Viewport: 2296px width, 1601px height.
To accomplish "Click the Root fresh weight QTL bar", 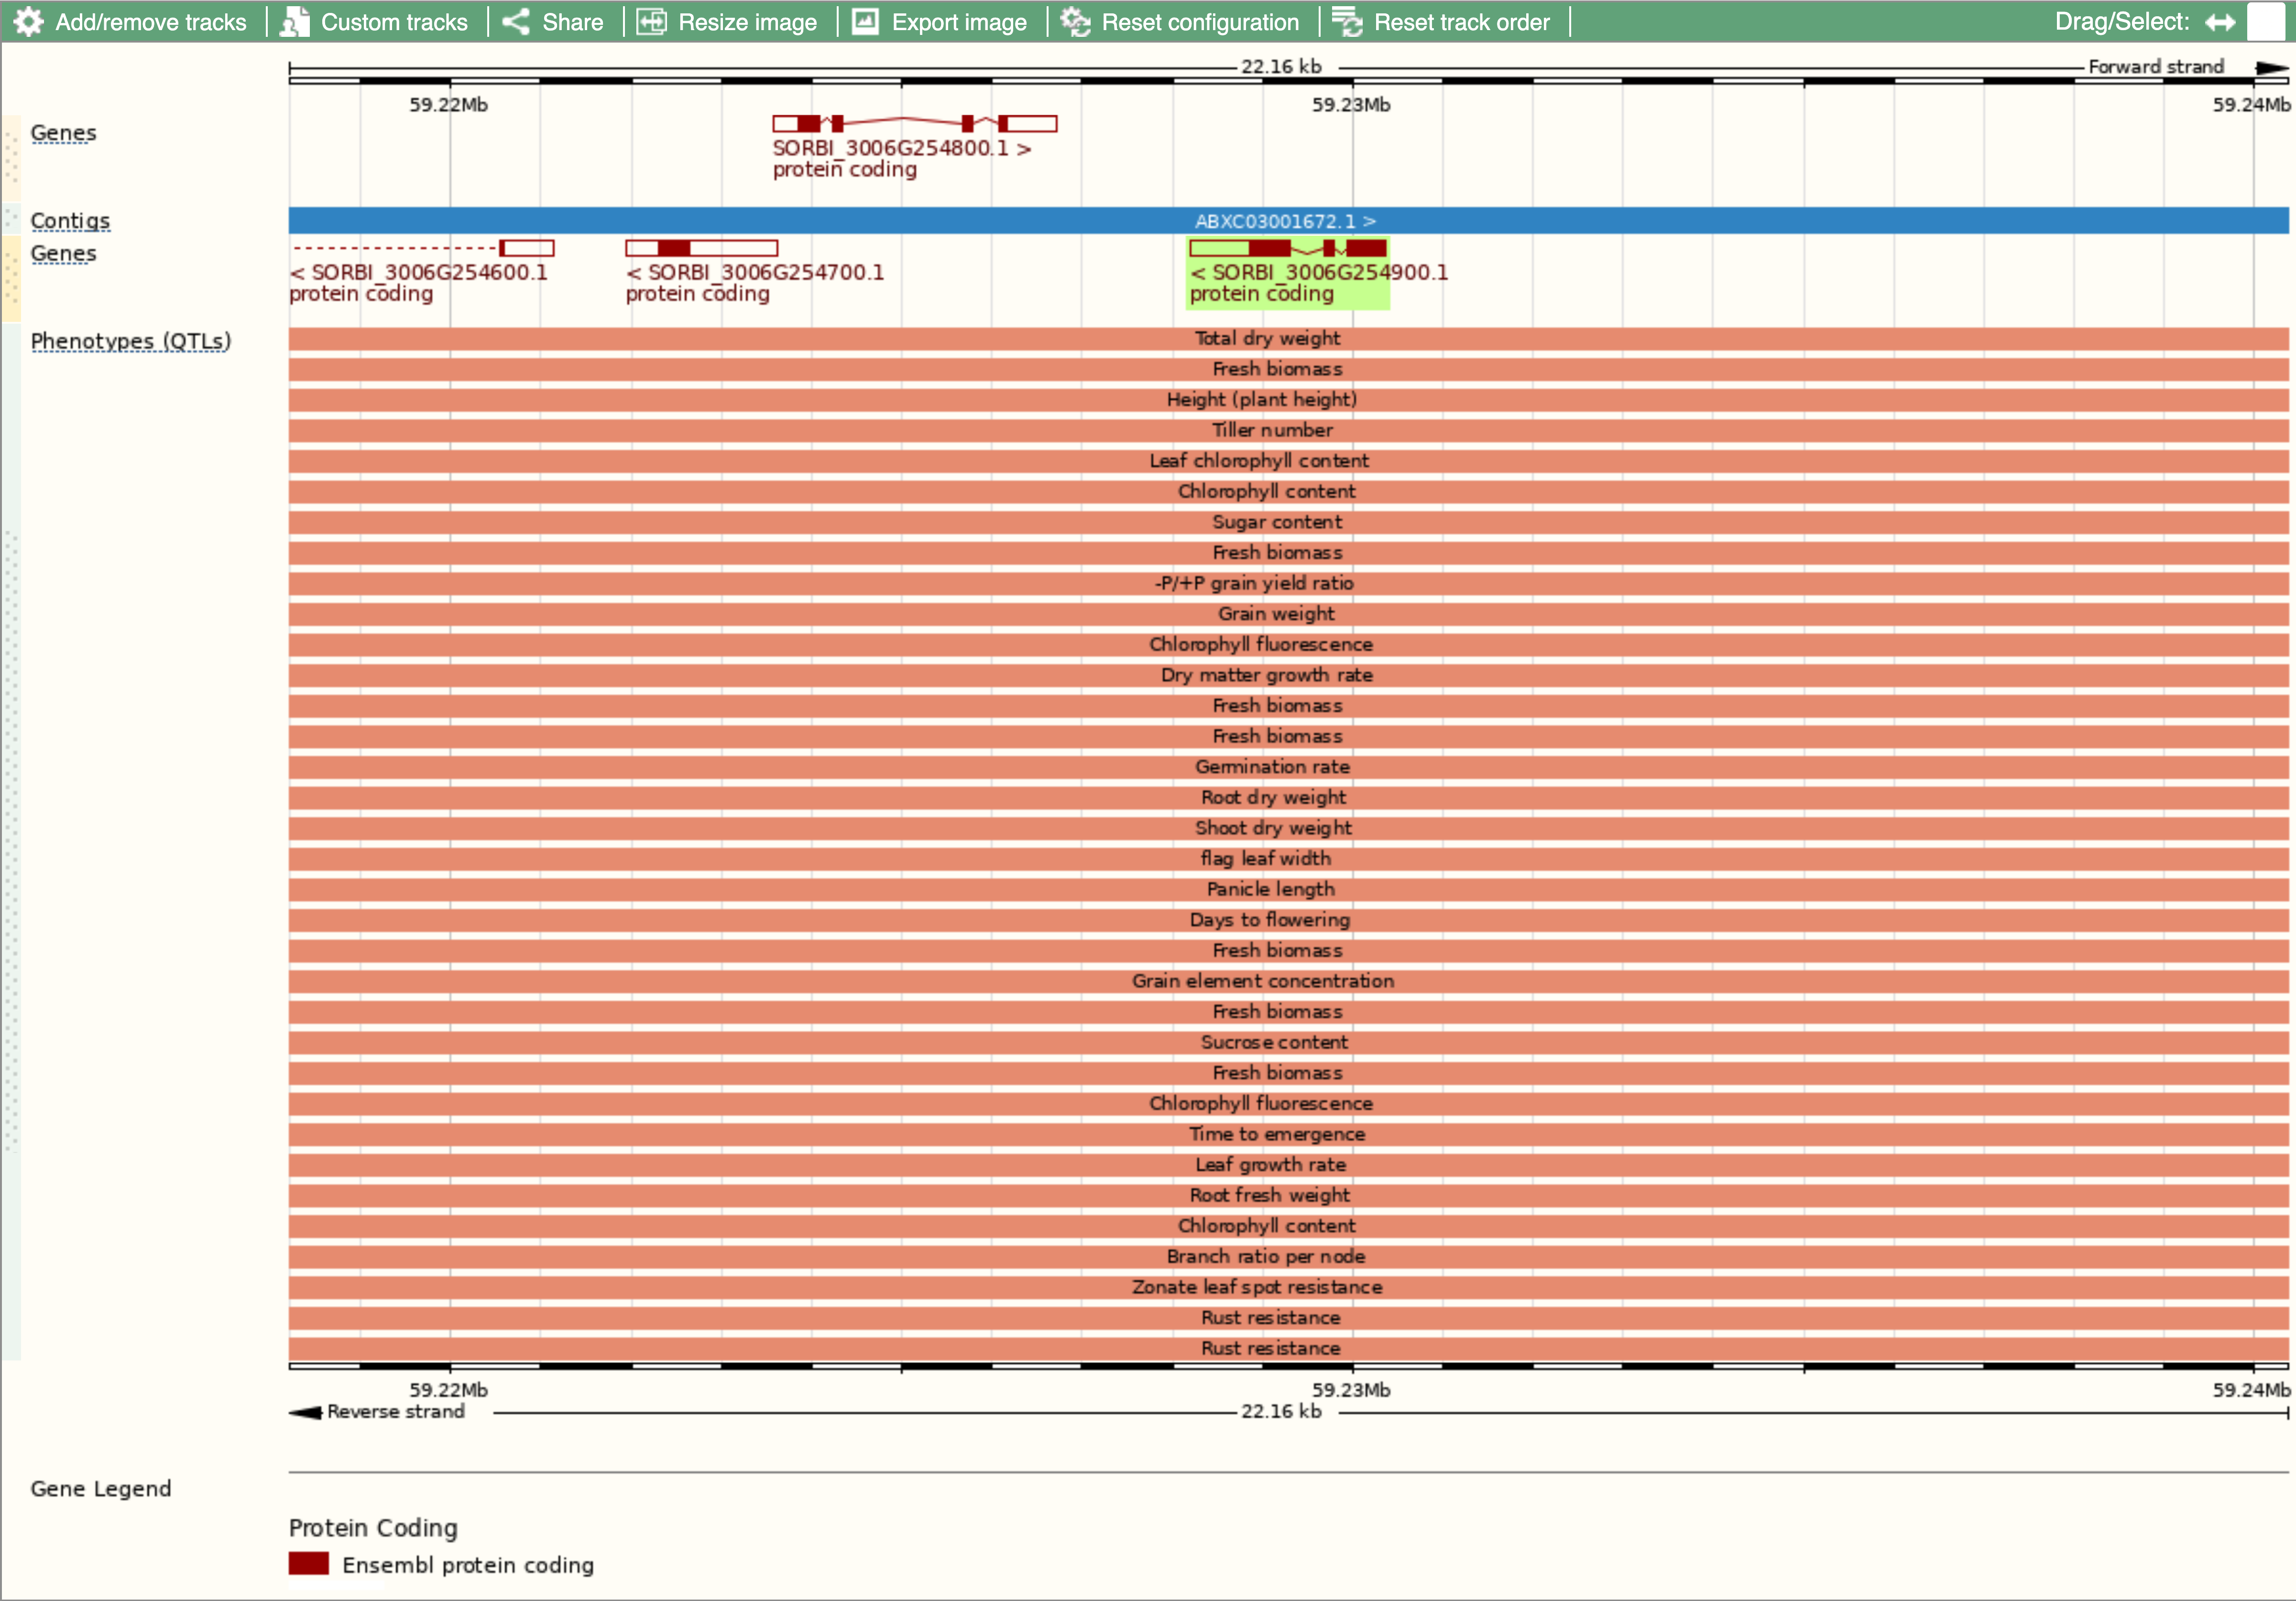I will tap(1288, 1195).
